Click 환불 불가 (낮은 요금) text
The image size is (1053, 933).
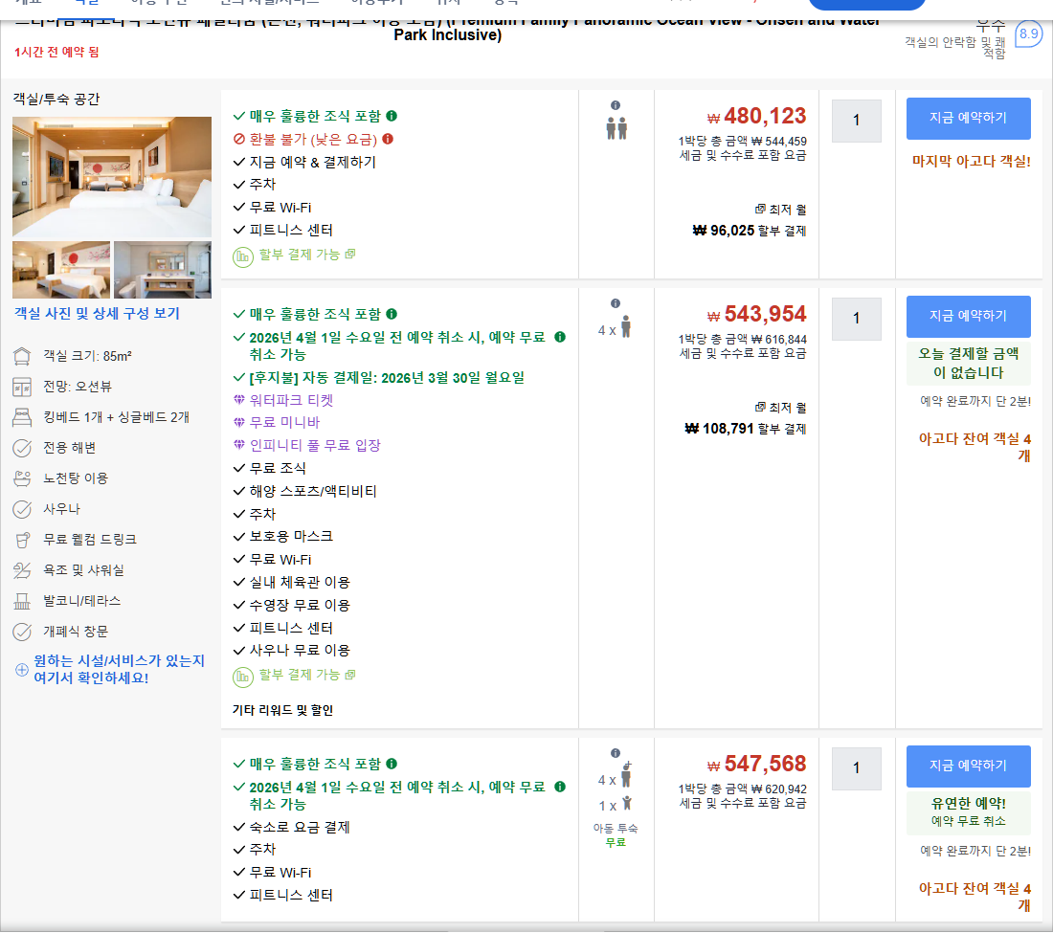point(313,140)
